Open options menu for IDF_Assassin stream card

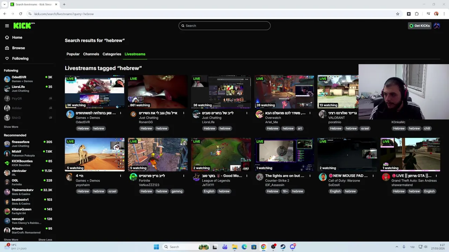point(310,176)
